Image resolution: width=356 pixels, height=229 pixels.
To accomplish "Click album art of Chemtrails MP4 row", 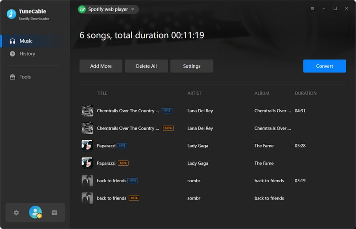I will point(87,128).
